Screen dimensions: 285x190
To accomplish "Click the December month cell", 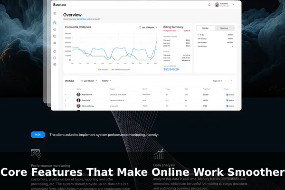I will coord(146,95).
